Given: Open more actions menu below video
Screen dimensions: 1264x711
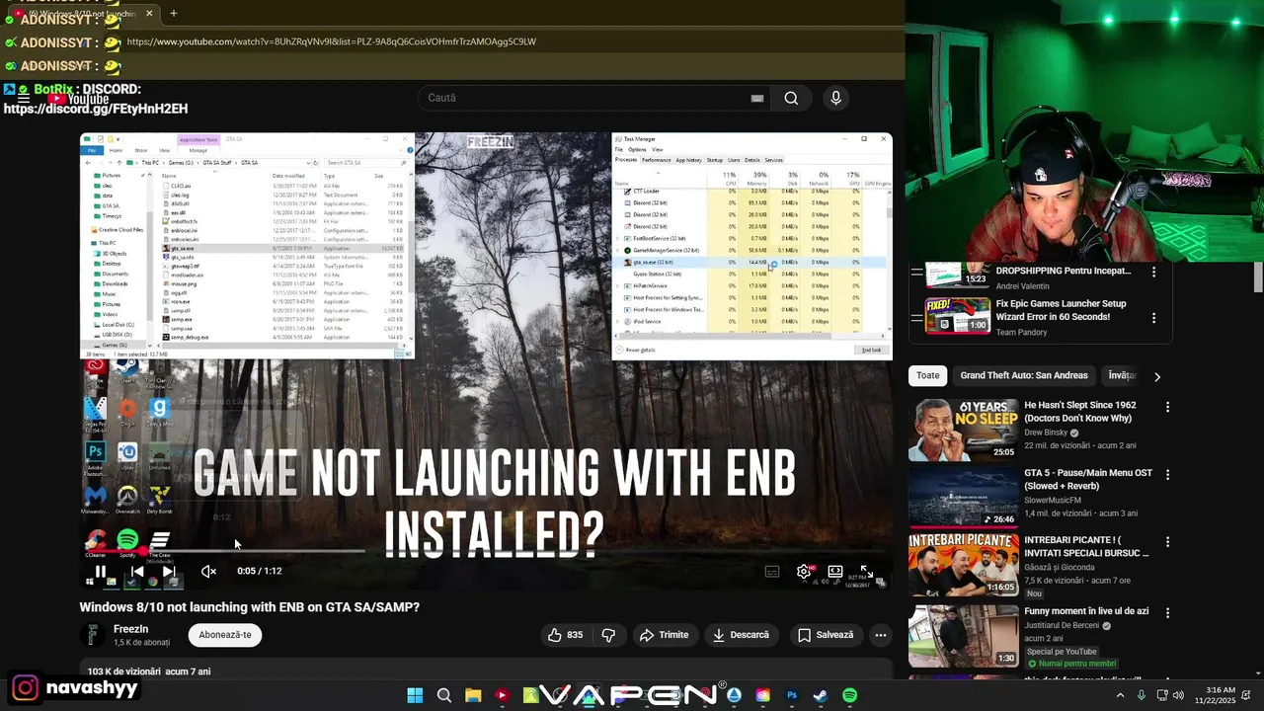Looking at the screenshot, I should pyautogui.click(x=881, y=635).
